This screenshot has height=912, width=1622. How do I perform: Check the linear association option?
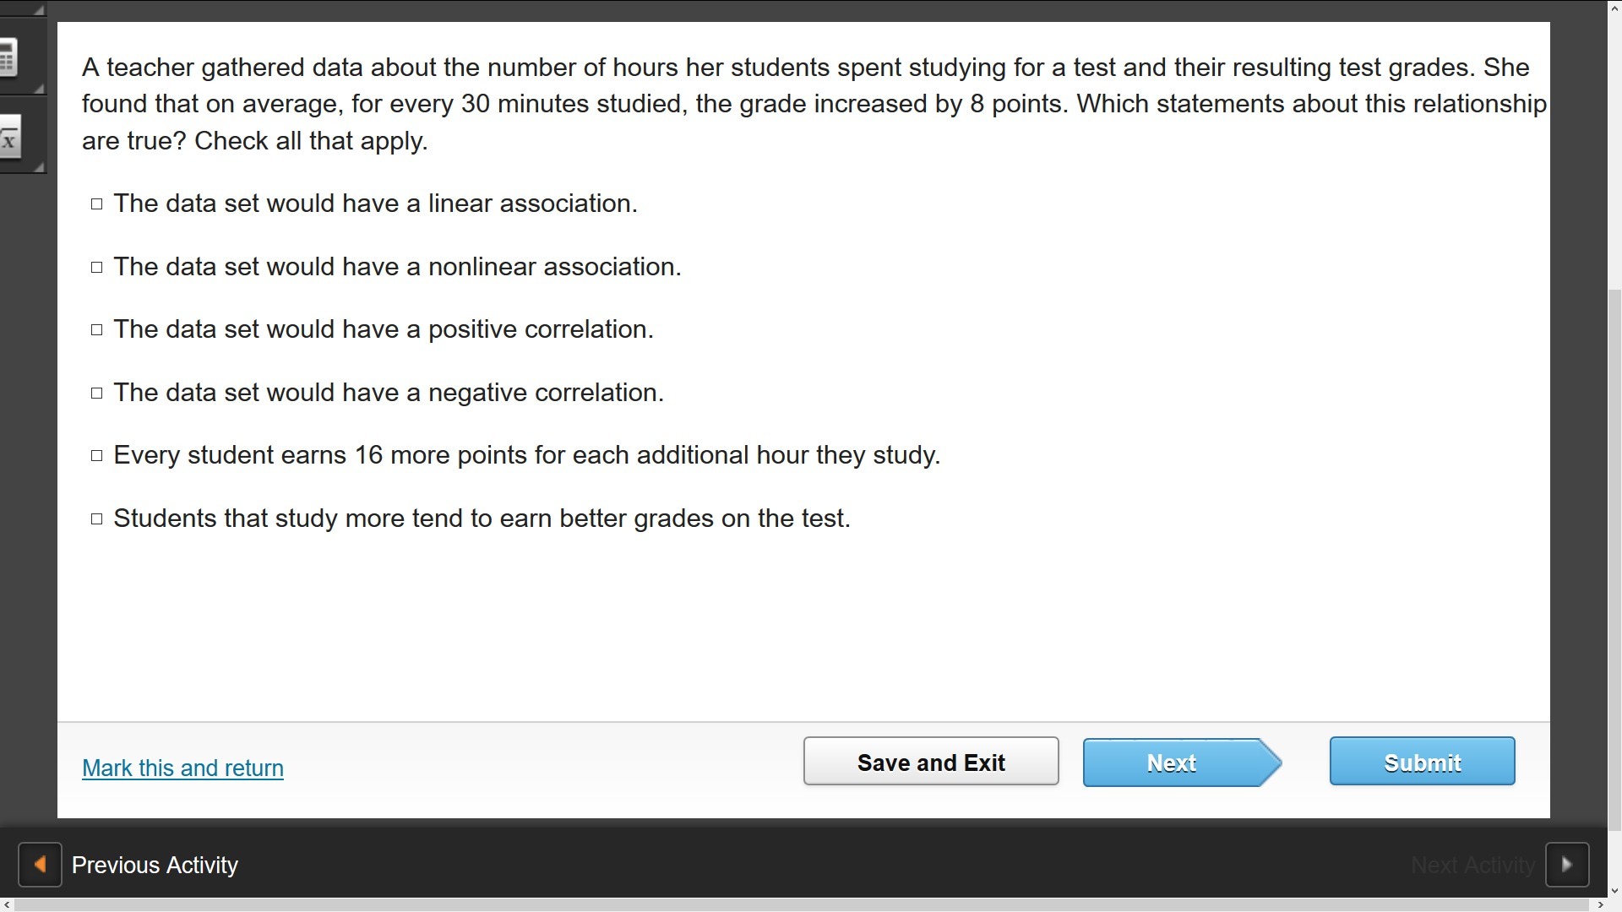pos(97,204)
